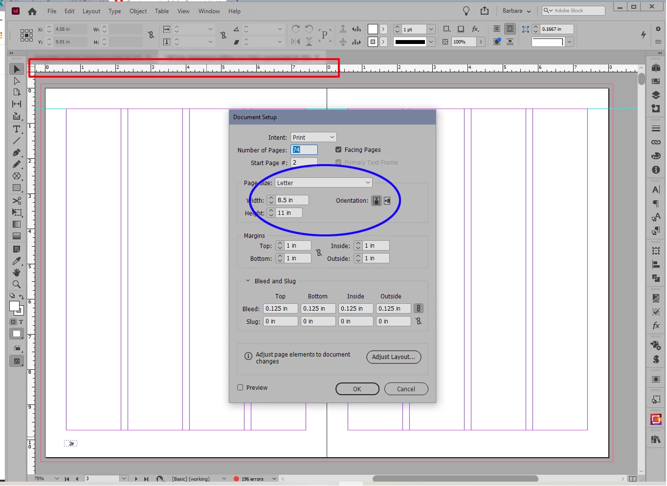Click the Adjust Layout button

[x=394, y=357]
